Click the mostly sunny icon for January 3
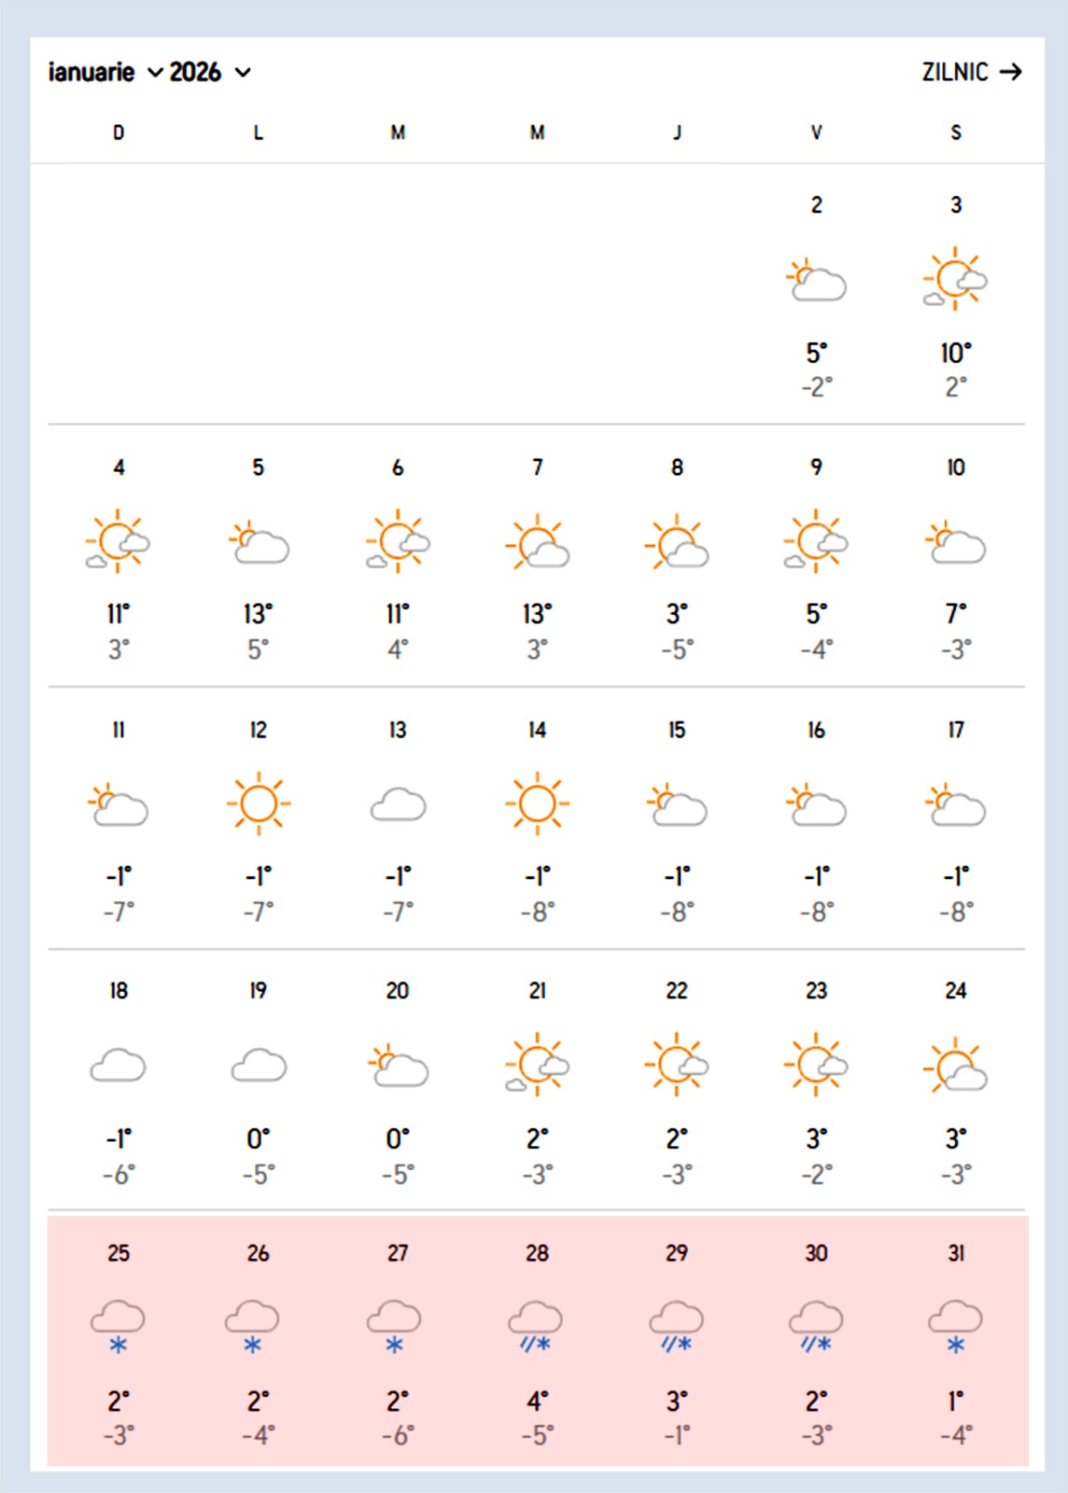This screenshot has width=1068, height=1493. coord(955,279)
